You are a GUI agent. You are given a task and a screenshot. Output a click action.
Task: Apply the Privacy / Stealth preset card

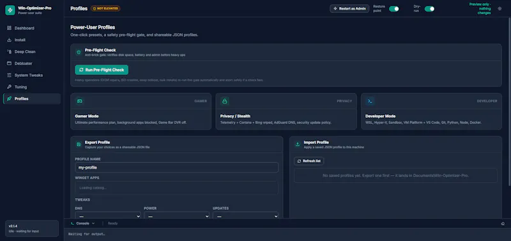(286, 111)
